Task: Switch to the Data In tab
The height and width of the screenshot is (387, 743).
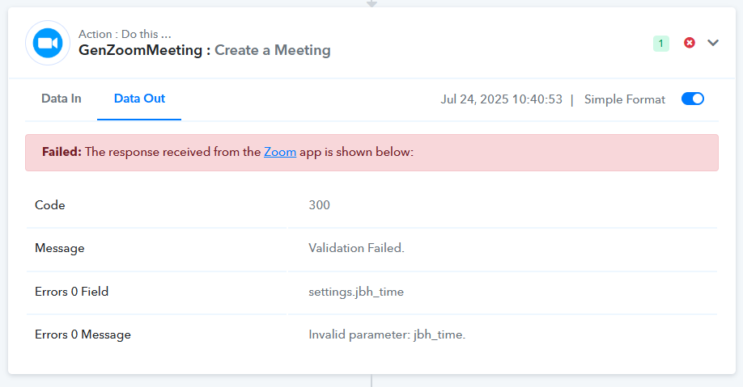Action: (x=62, y=99)
